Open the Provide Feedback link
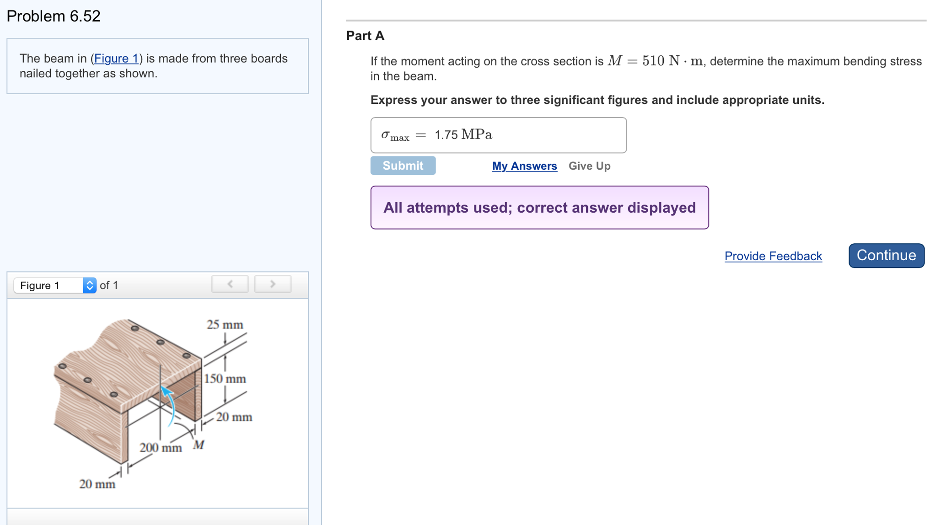This screenshot has width=936, height=525. 773,256
